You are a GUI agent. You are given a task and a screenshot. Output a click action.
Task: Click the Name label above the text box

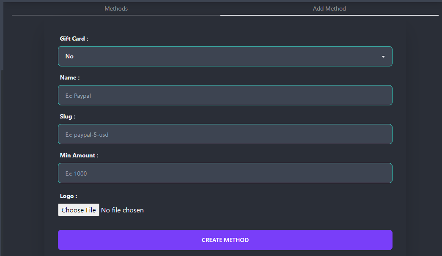coord(69,77)
